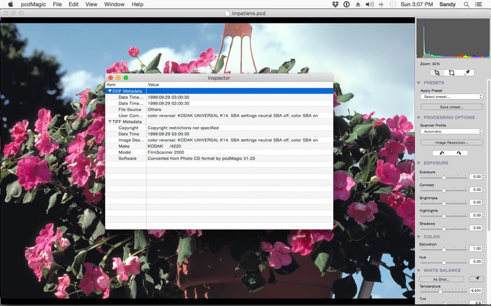
Task: Open the Scanner Profile Automatic dropdown
Action: pos(452,132)
